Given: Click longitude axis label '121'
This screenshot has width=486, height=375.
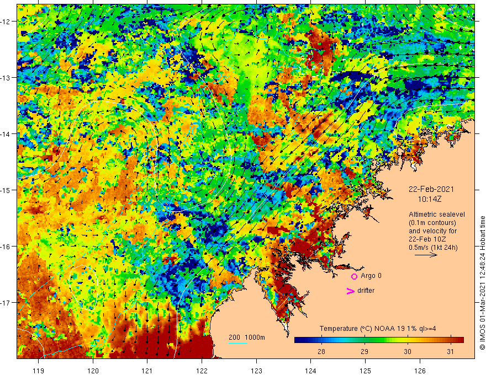Looking at the screenshot, I should click(x=147, y=371).
